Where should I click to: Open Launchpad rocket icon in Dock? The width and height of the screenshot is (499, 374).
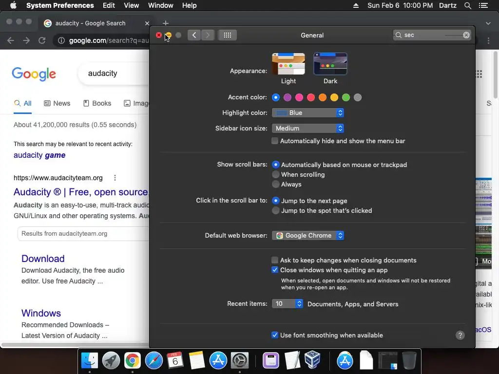[x=111, y=360]
